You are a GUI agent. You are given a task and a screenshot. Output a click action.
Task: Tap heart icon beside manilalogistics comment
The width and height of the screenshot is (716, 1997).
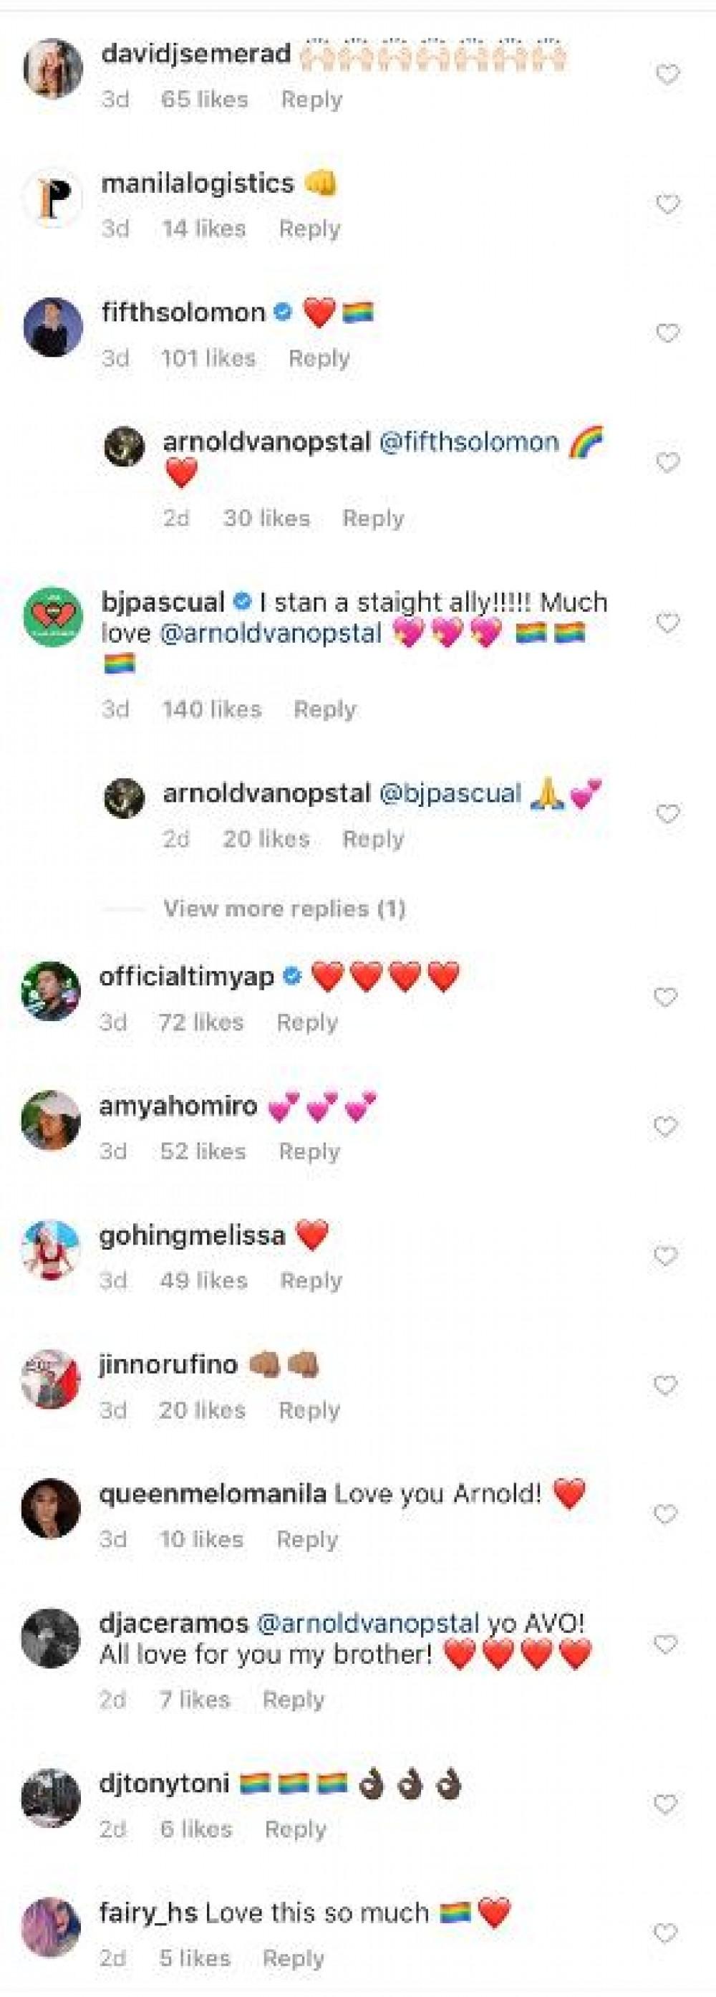tap(667, 205)
